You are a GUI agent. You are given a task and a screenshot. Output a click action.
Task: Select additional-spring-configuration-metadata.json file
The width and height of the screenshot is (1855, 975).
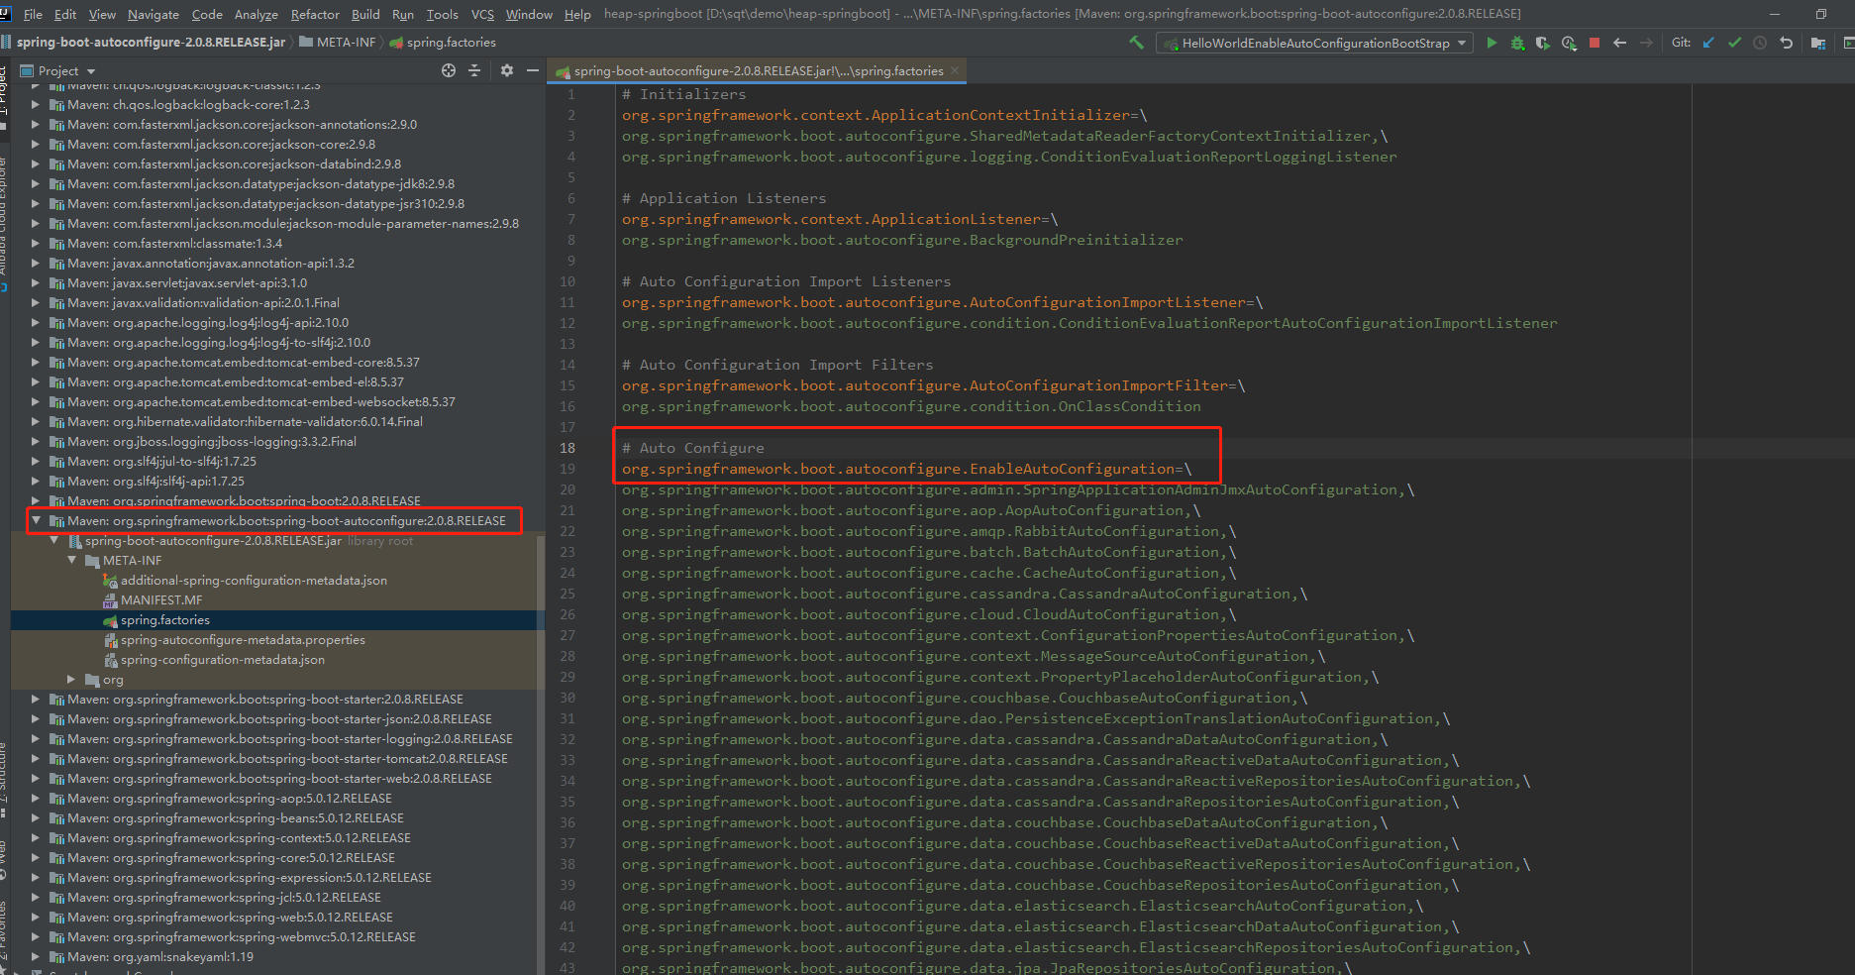pyautogui.click(x=254, y=581)
